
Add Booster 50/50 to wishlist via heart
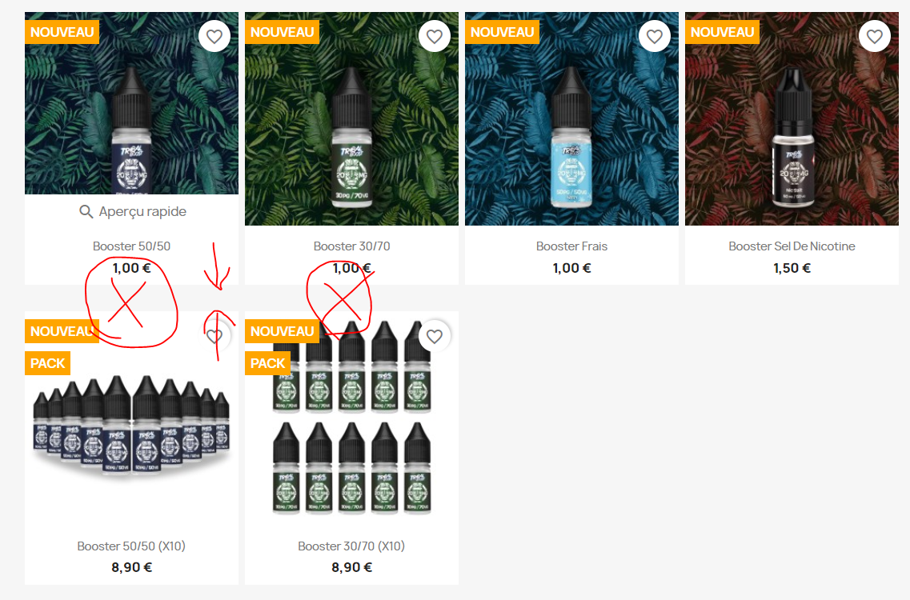click(214, 36)
